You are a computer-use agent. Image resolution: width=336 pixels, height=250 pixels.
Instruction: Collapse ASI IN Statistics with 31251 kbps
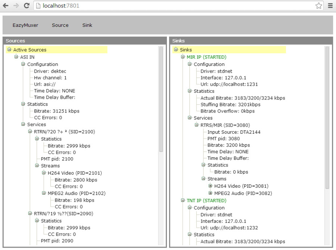point(23,104)
